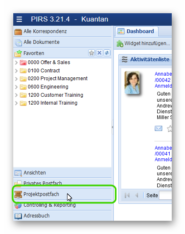The height and width of the screenshot is (234, 185).
Task: Click the 0100 Contract folder icon
Action: 23,71
